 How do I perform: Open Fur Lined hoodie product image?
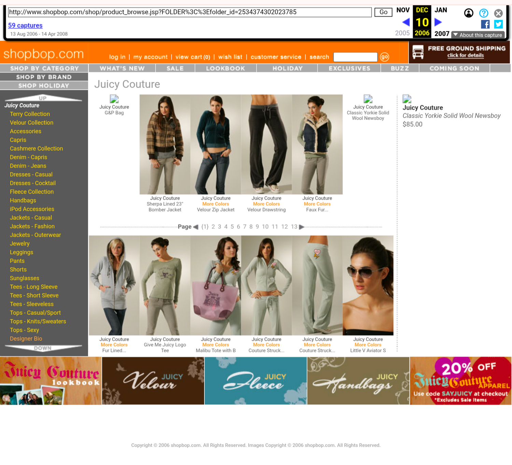(114, 285)
